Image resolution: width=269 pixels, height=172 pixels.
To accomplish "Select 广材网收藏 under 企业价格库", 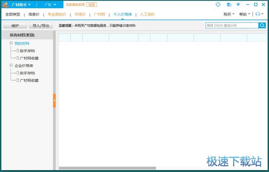I will tap(29, 80).
